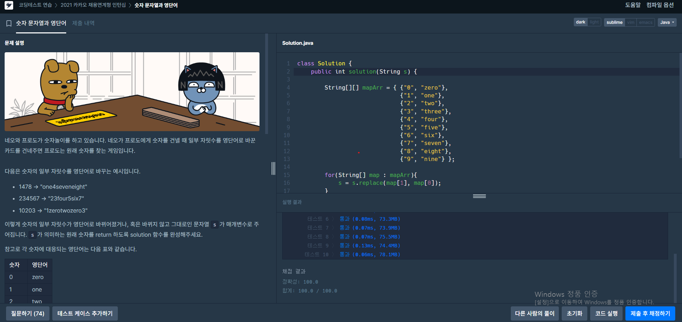Click the 질문하기 (74) button
Image resolution: width=682 pixels, height=322 pixels.
point(27,313)
